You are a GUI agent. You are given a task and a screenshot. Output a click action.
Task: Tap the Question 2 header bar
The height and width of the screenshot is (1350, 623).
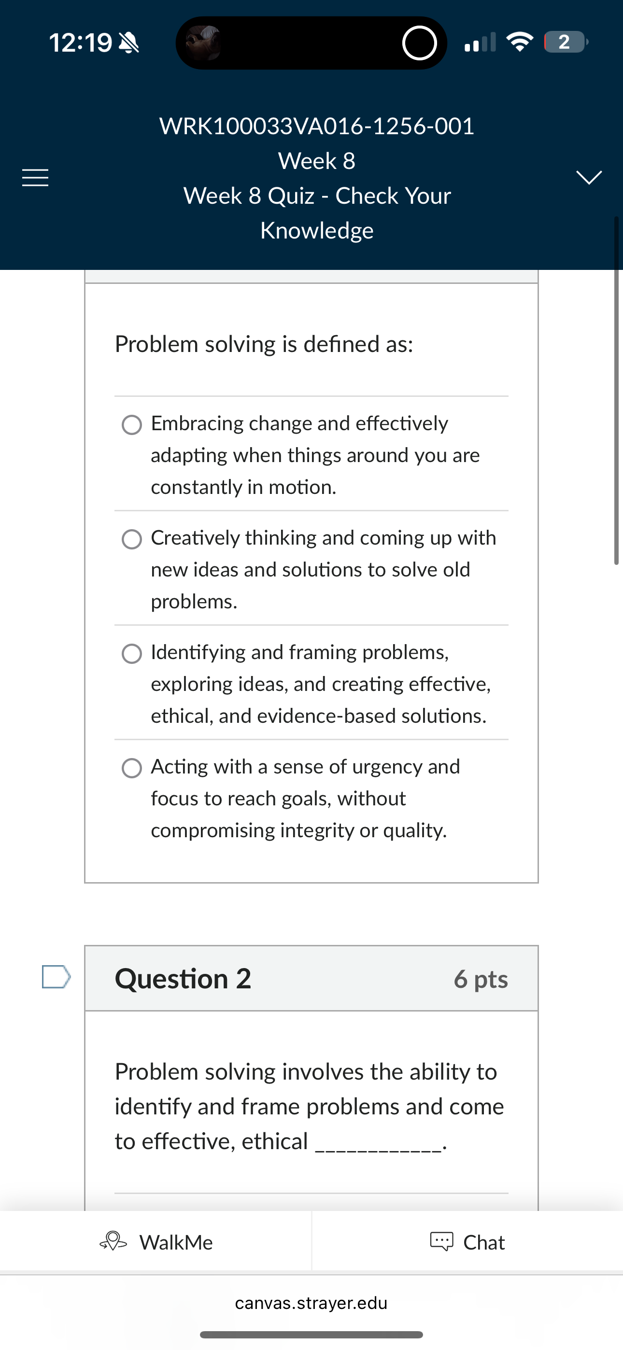[x=311, y=978]
